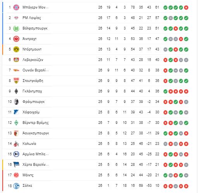Select the Χόφενχαϊμ team name
198x193 pixels.
click(x=31, y=112)
